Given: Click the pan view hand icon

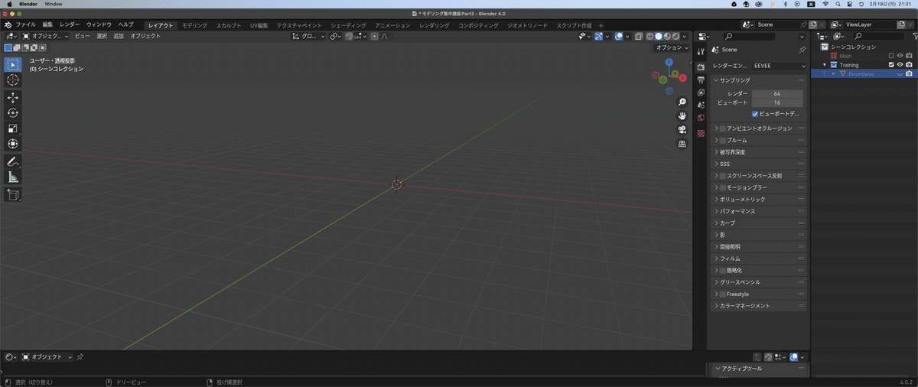Looking at the screenshot, I should tap(682, 115).
